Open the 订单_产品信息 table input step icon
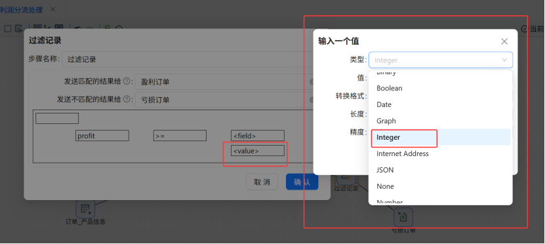 [85, 209]
